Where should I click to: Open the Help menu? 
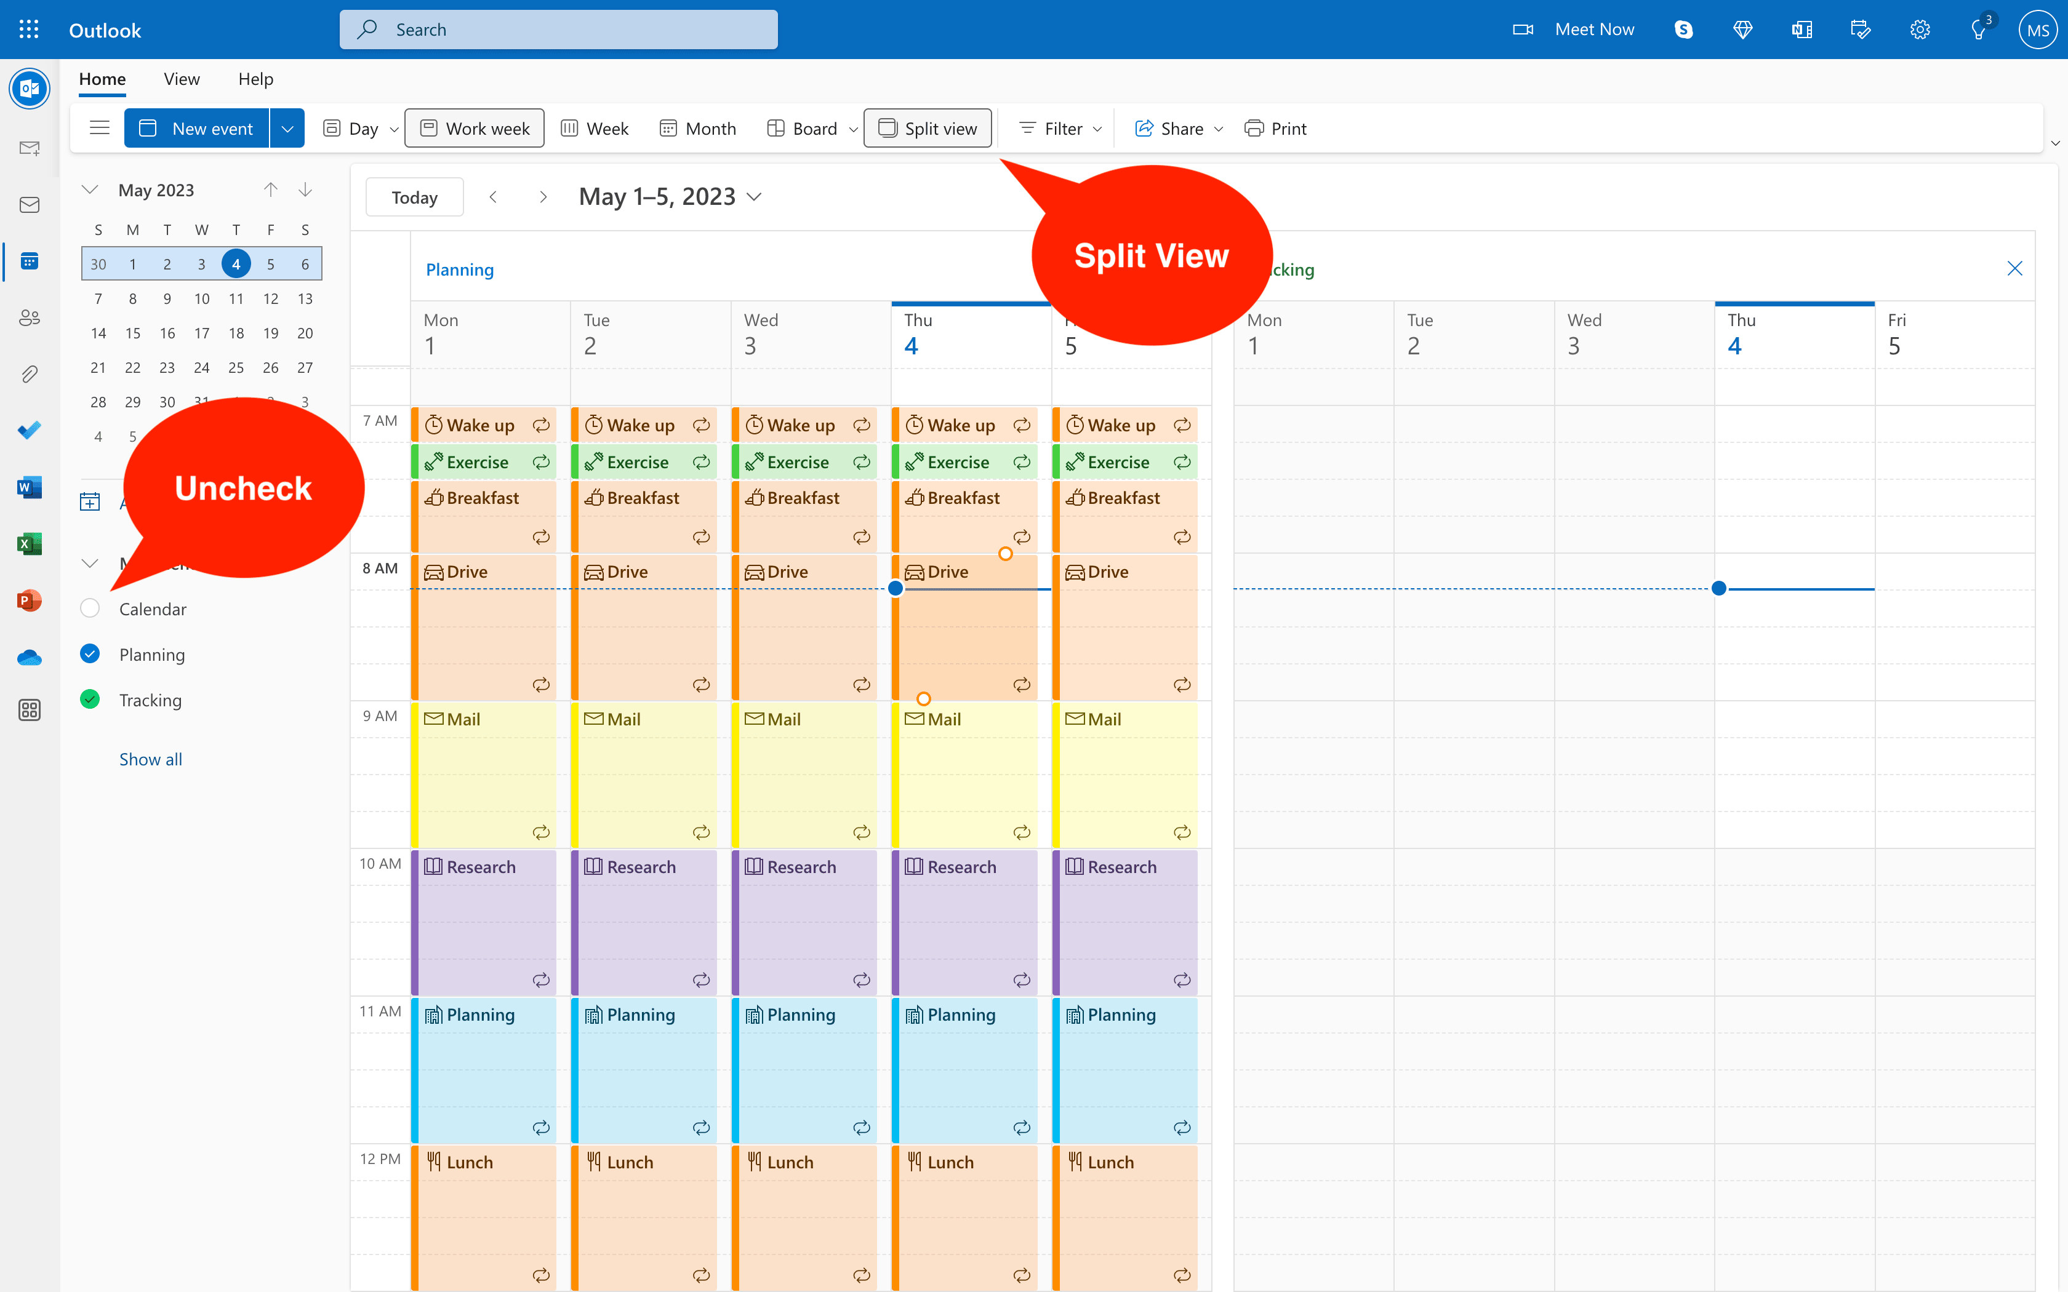pos(255,79)
